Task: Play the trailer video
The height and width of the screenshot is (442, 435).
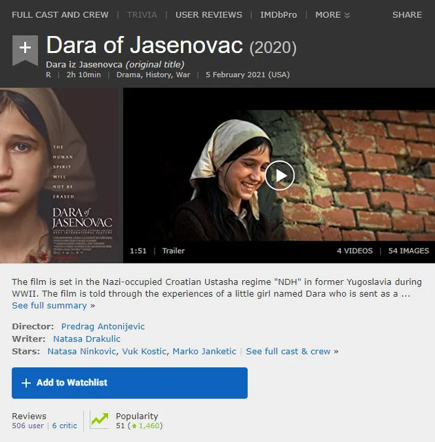Action: tap(279, 176)
